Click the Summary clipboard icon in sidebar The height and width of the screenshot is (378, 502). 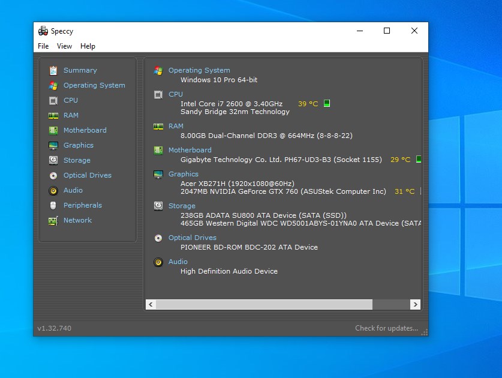[x=53, y=70]
